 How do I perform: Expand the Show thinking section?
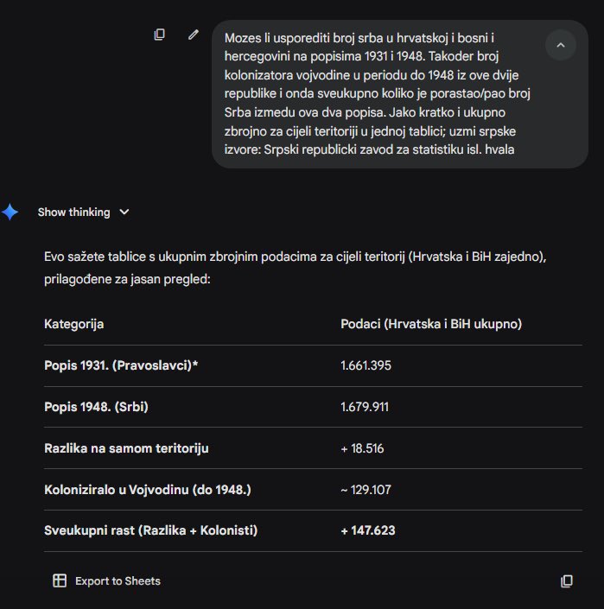click(83, 212)
